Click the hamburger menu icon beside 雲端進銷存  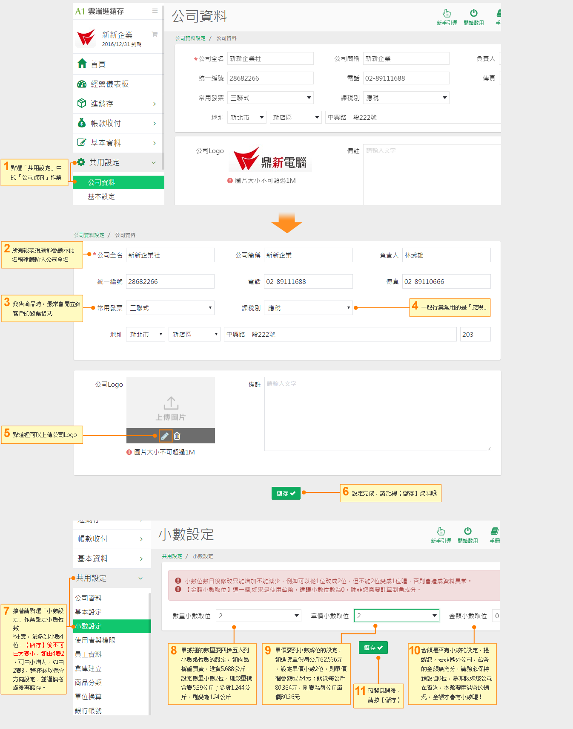(155, 11)
